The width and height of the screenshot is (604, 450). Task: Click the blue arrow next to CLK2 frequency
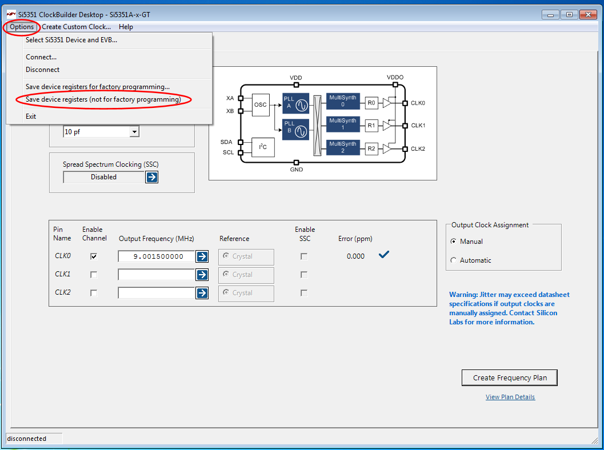[x=202, y=293]
